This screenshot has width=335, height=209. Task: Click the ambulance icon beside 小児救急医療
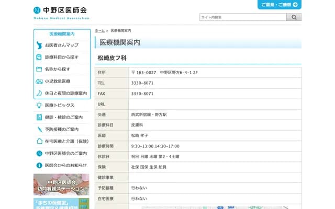point(39,81)
